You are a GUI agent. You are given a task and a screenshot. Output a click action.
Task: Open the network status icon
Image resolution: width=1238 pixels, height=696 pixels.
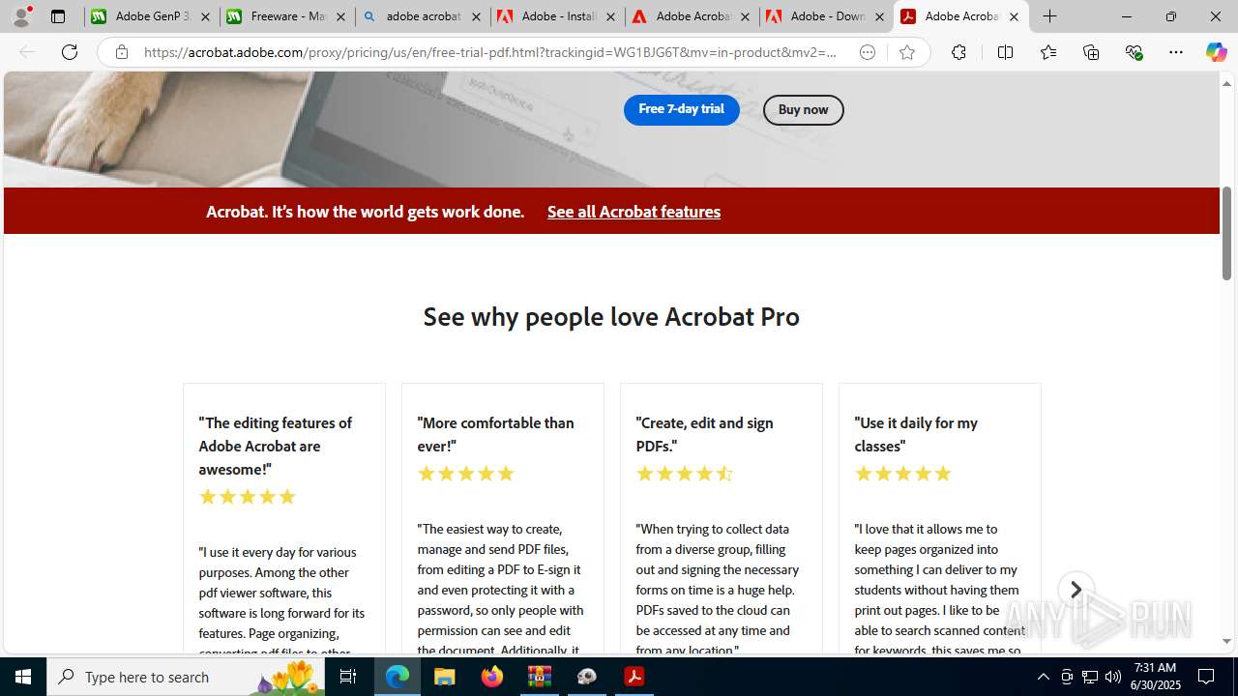tap(1090, 677)
